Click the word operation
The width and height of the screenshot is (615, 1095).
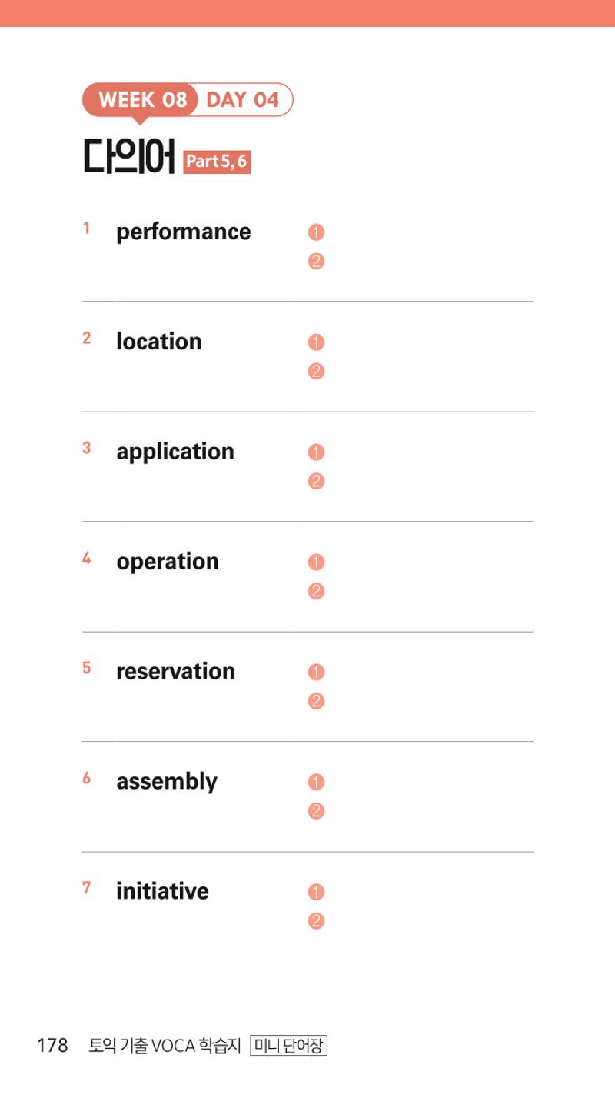pos(168,563)
